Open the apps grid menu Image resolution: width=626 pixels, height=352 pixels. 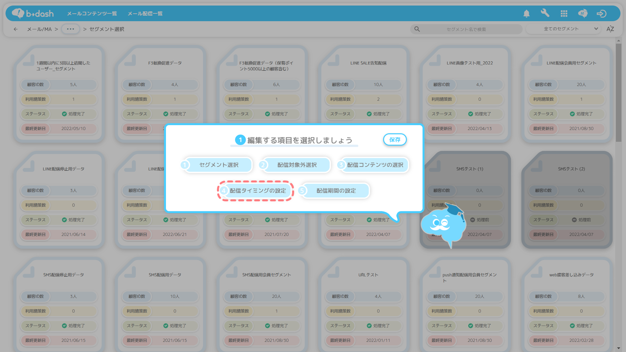point(564,13)
